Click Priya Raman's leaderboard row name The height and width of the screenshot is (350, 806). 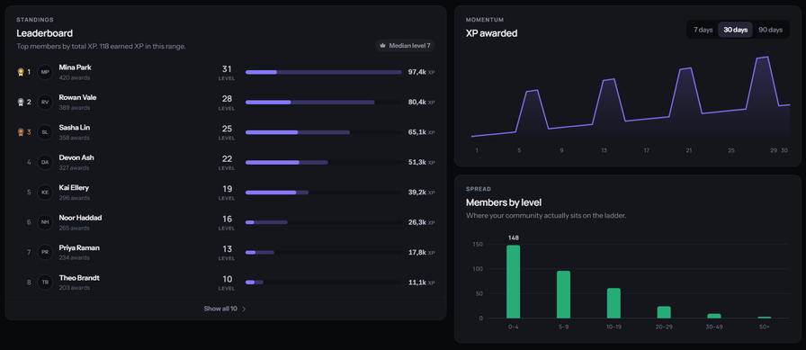coord(79,247)
